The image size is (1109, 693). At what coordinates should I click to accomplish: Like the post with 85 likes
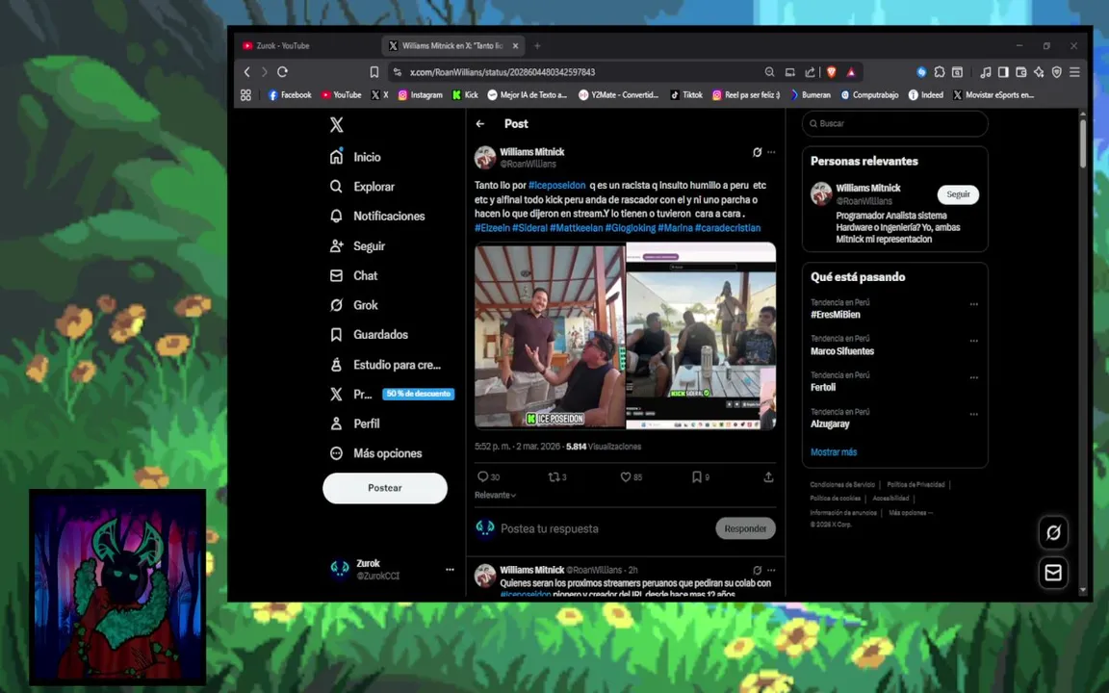[x=631, y=477]
